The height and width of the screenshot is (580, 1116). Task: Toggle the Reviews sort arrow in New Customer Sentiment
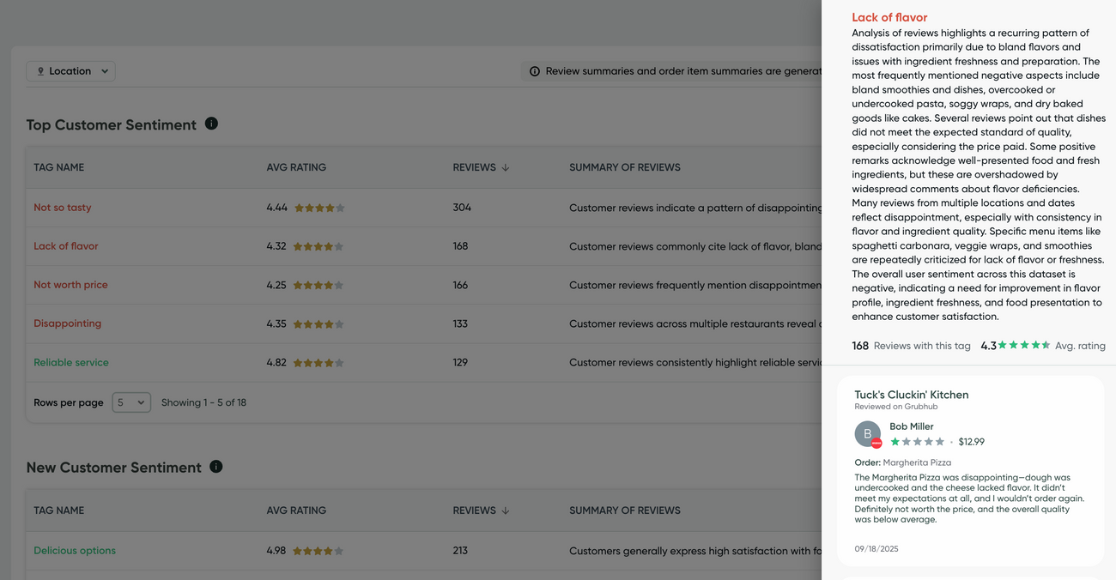point(505,510)
